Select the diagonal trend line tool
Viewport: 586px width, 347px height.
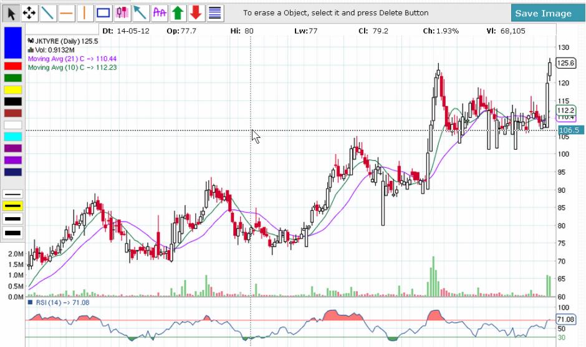point(47,13)
